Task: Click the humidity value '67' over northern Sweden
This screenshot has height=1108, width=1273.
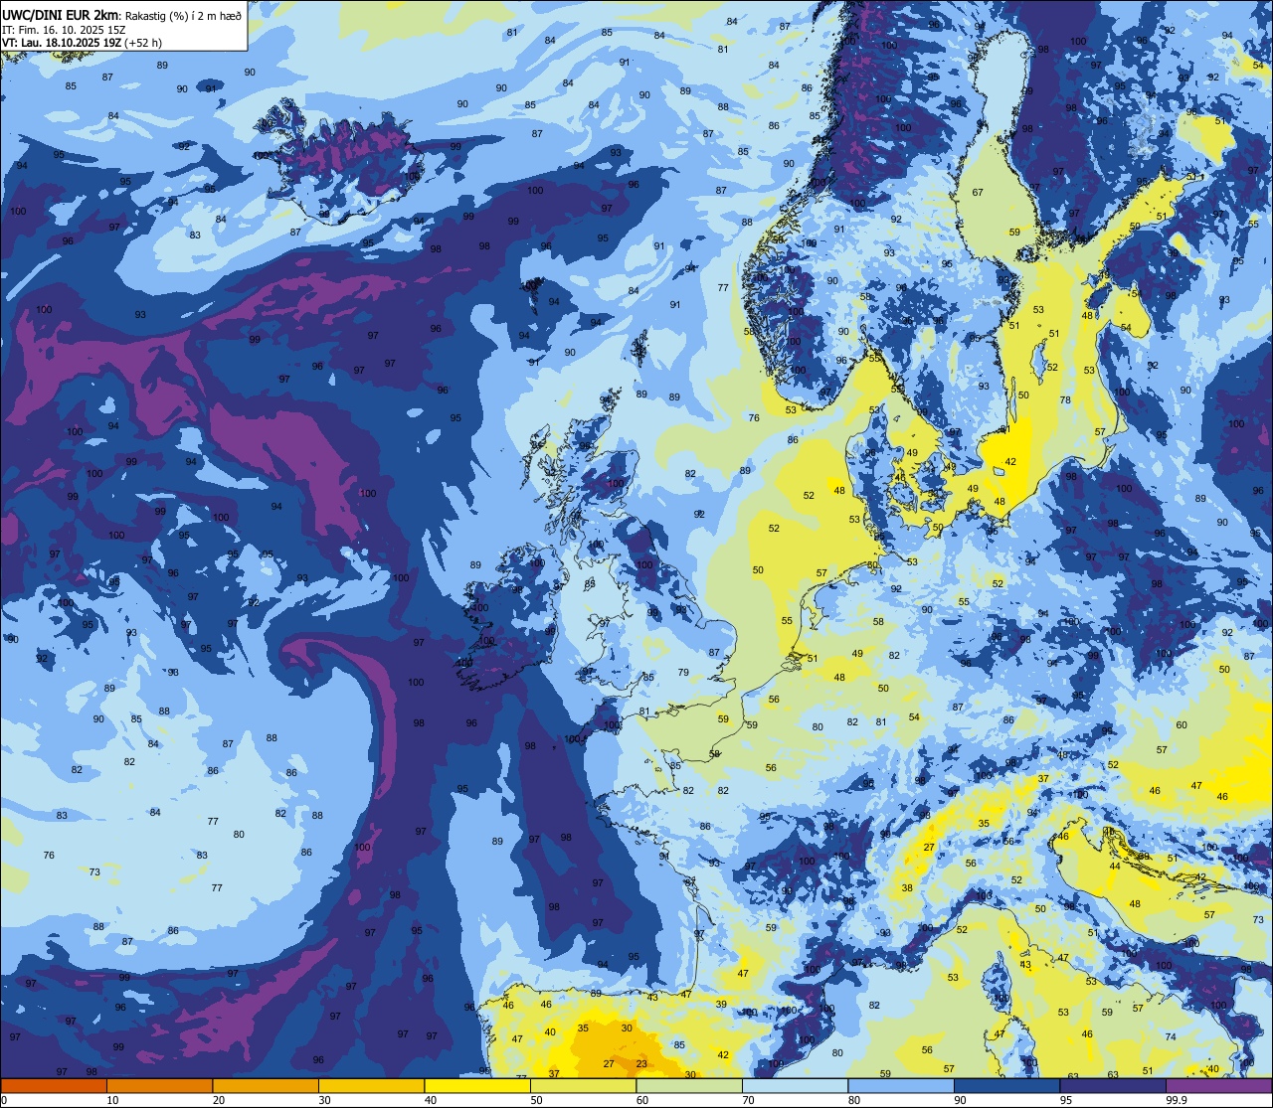Action: point(978,193)
